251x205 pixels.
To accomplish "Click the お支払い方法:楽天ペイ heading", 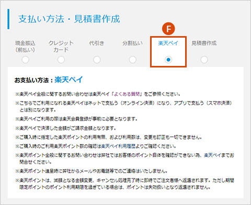I will pos(49,80).
